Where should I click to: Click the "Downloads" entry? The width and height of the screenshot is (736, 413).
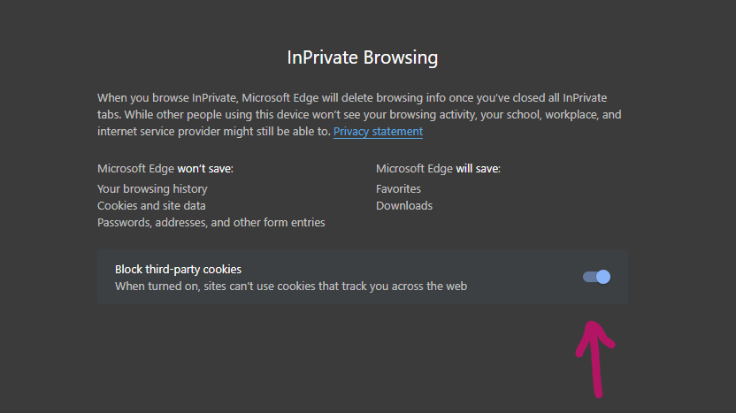point(404,205)
